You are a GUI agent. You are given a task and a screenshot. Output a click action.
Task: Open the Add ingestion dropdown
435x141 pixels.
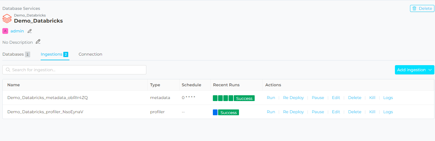click(414, 70)
